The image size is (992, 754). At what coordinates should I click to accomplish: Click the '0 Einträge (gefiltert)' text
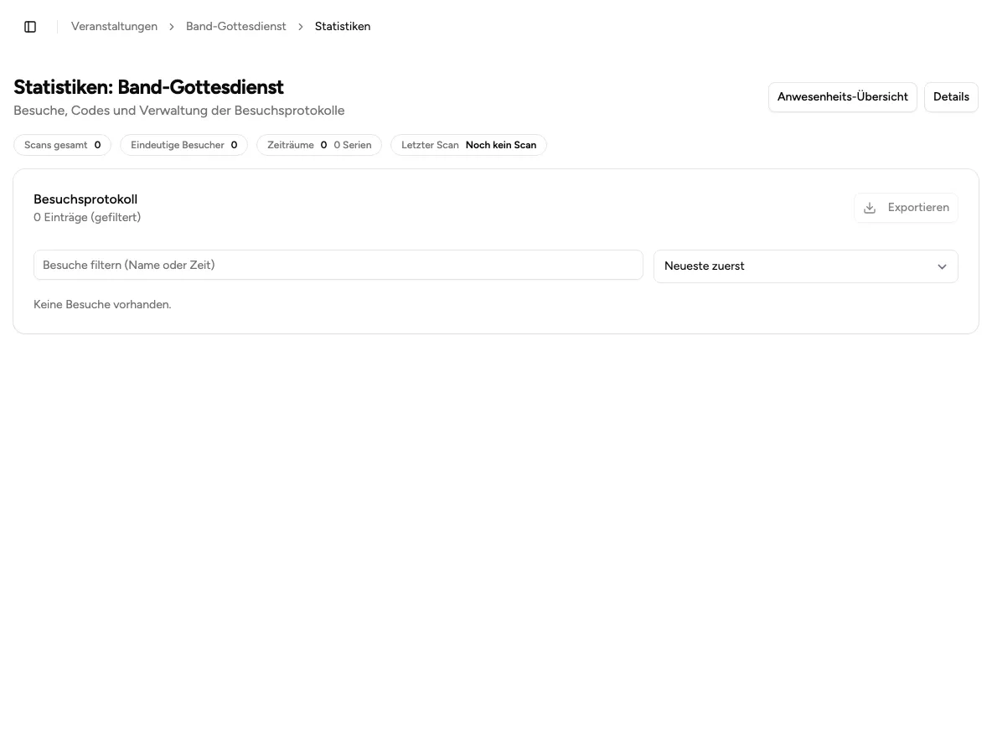[x=87, y=217]
